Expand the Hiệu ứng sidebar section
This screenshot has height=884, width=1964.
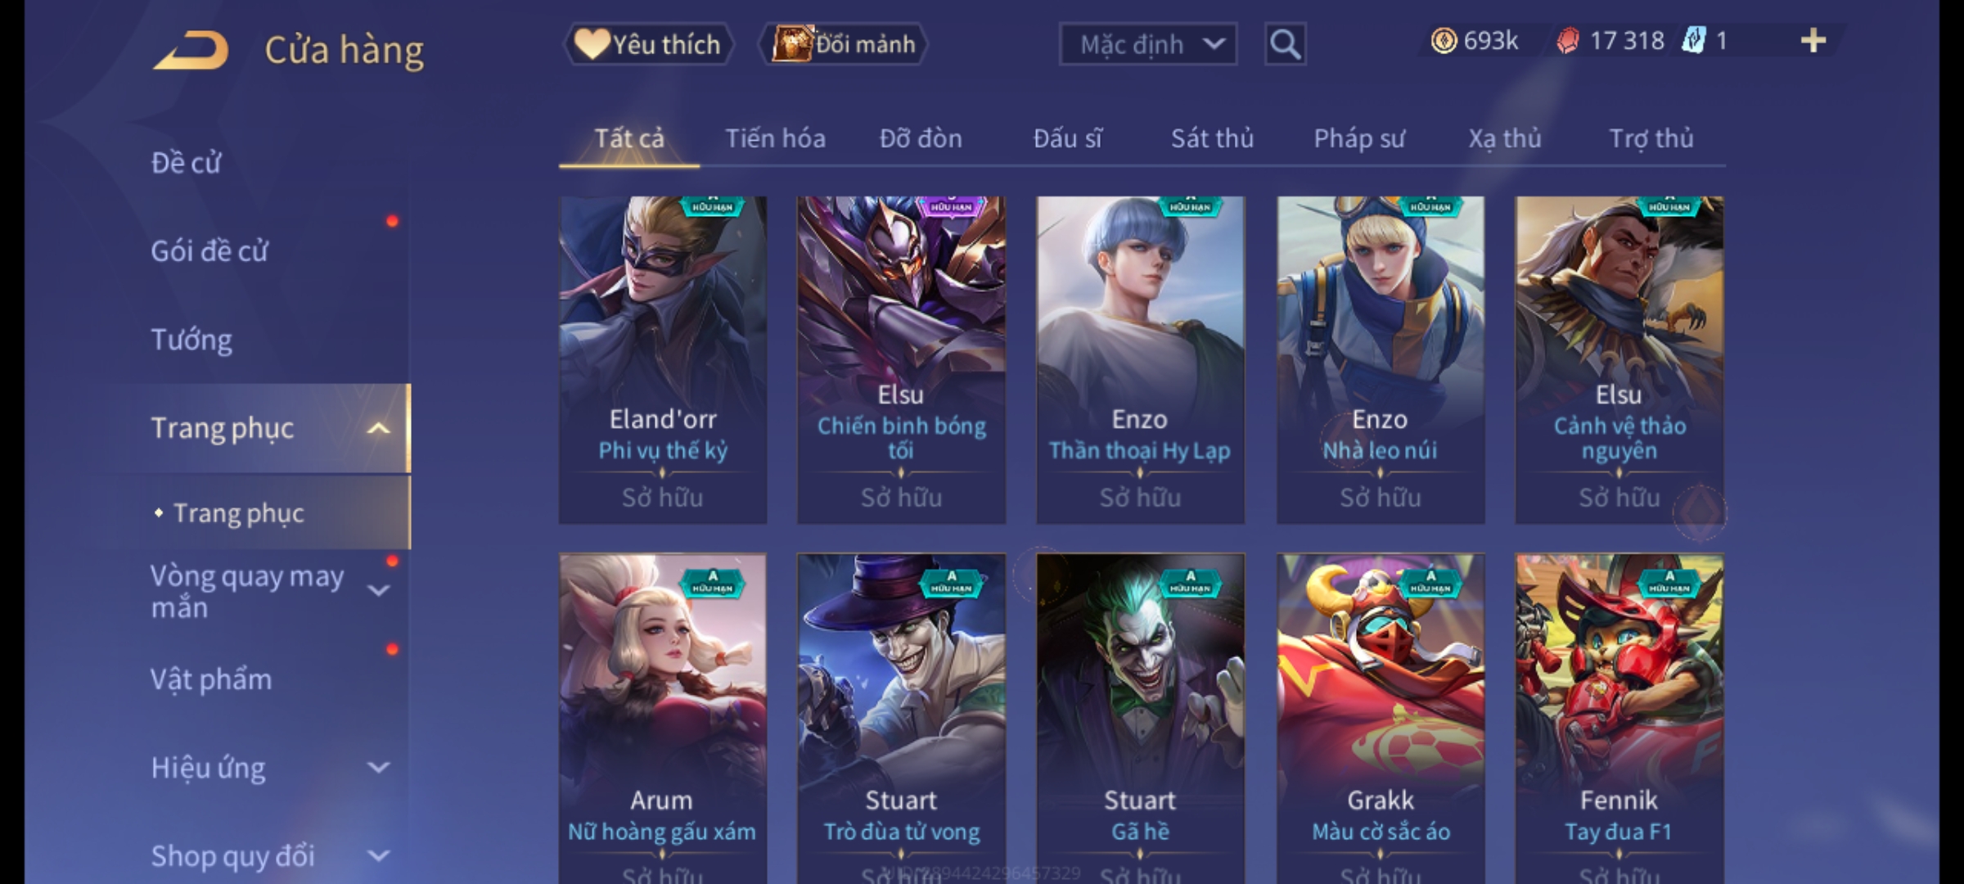click(x=378, y=768)
